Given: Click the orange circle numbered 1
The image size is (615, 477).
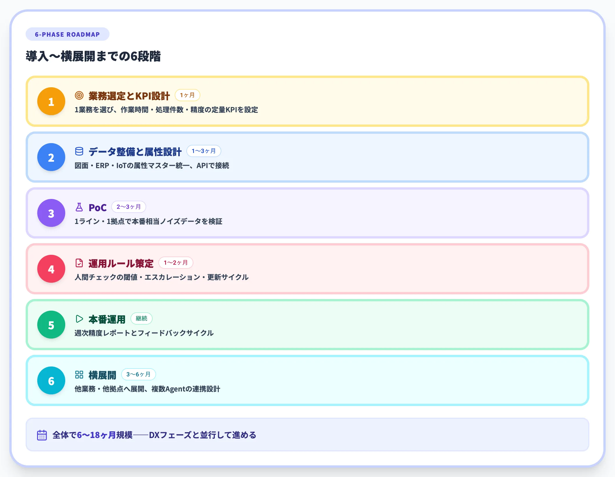Looking at the screenshot, I should pyautogui.click(x=51, y=101).
